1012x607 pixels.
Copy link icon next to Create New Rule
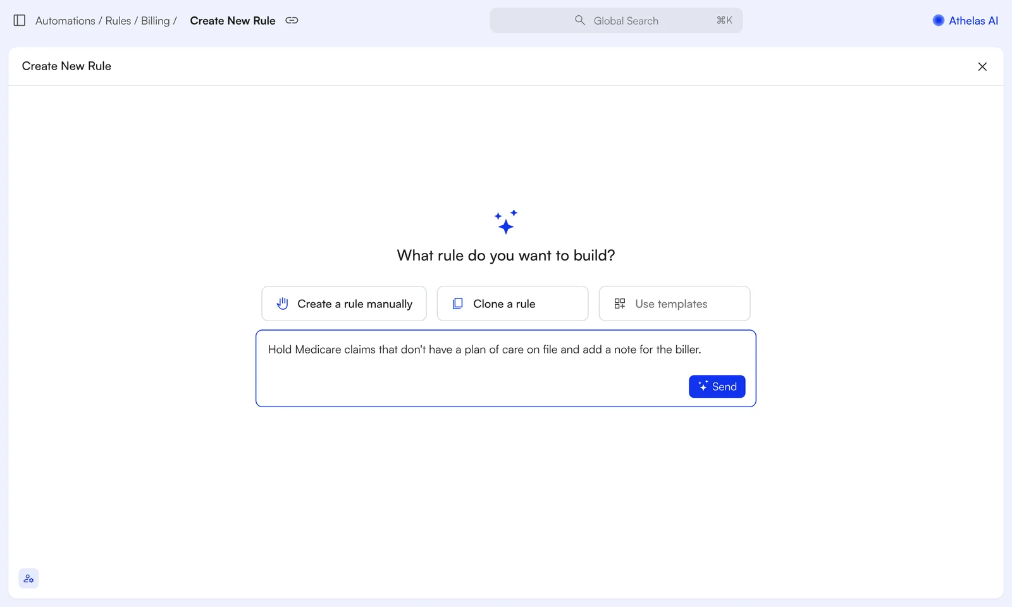(292, 20)
